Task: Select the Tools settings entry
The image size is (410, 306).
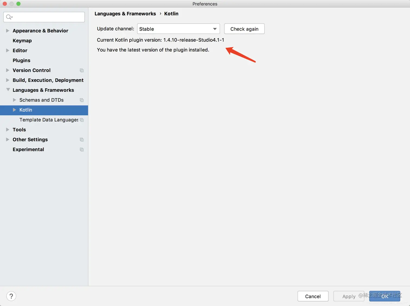Action: pyautogui.click(x=19, y=130)
